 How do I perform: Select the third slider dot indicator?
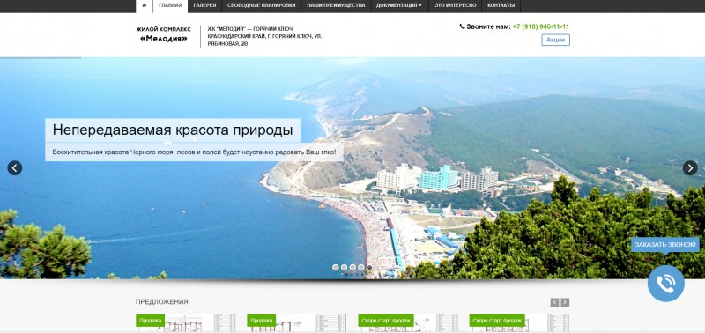coord(352,268)
